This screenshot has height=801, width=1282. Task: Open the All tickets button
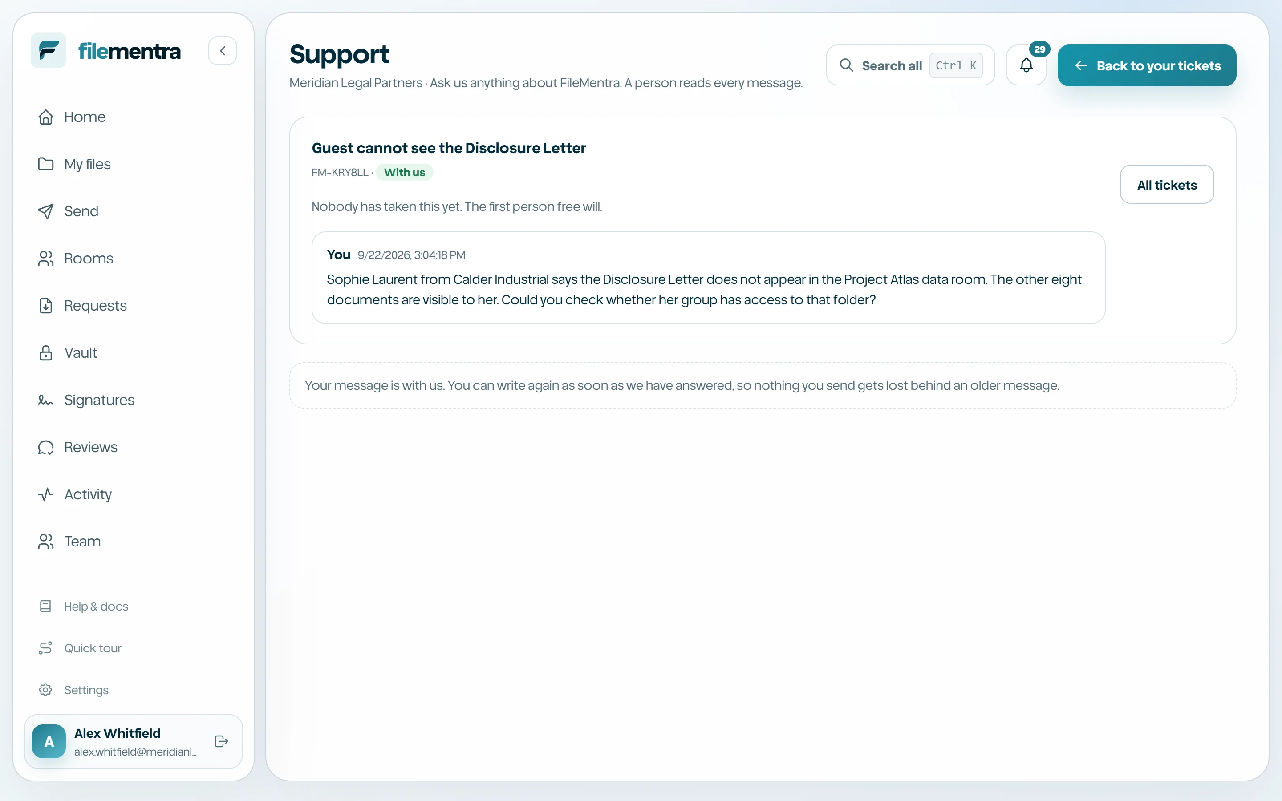pyautogui.click(x=1167, y=184)
